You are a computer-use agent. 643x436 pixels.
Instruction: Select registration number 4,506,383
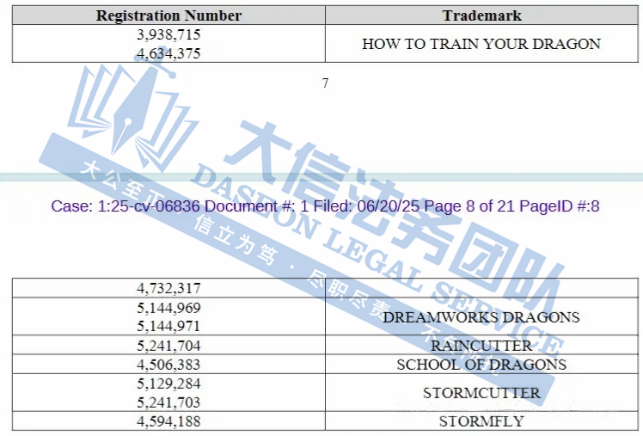click(x=168, y=365)
